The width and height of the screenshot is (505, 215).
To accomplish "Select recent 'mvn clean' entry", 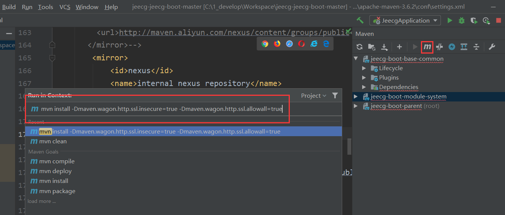I will coord(184,141).
